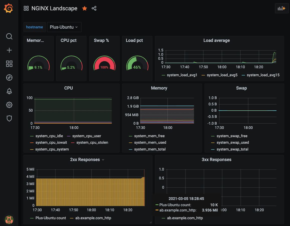The image size is (290, 226).
Task: Click the NGINX Landscape dashboard title
Action: coord(54,8)
